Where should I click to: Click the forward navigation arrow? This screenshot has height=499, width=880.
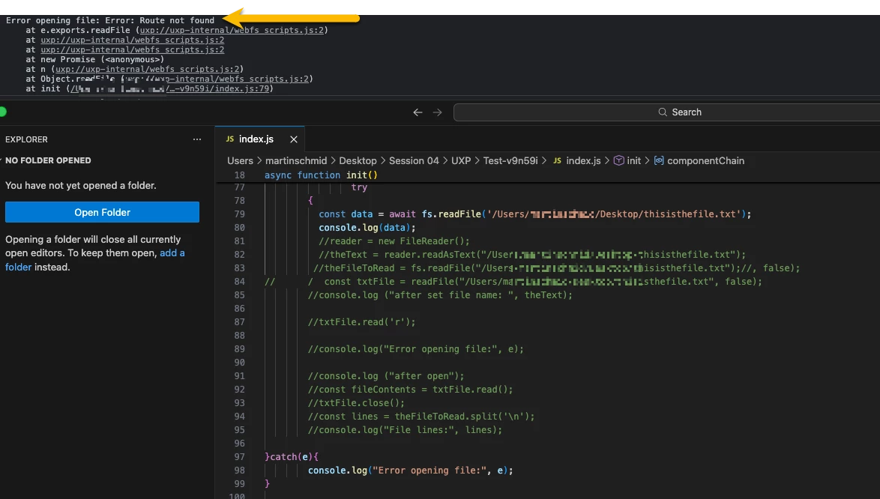click(437, 112)
